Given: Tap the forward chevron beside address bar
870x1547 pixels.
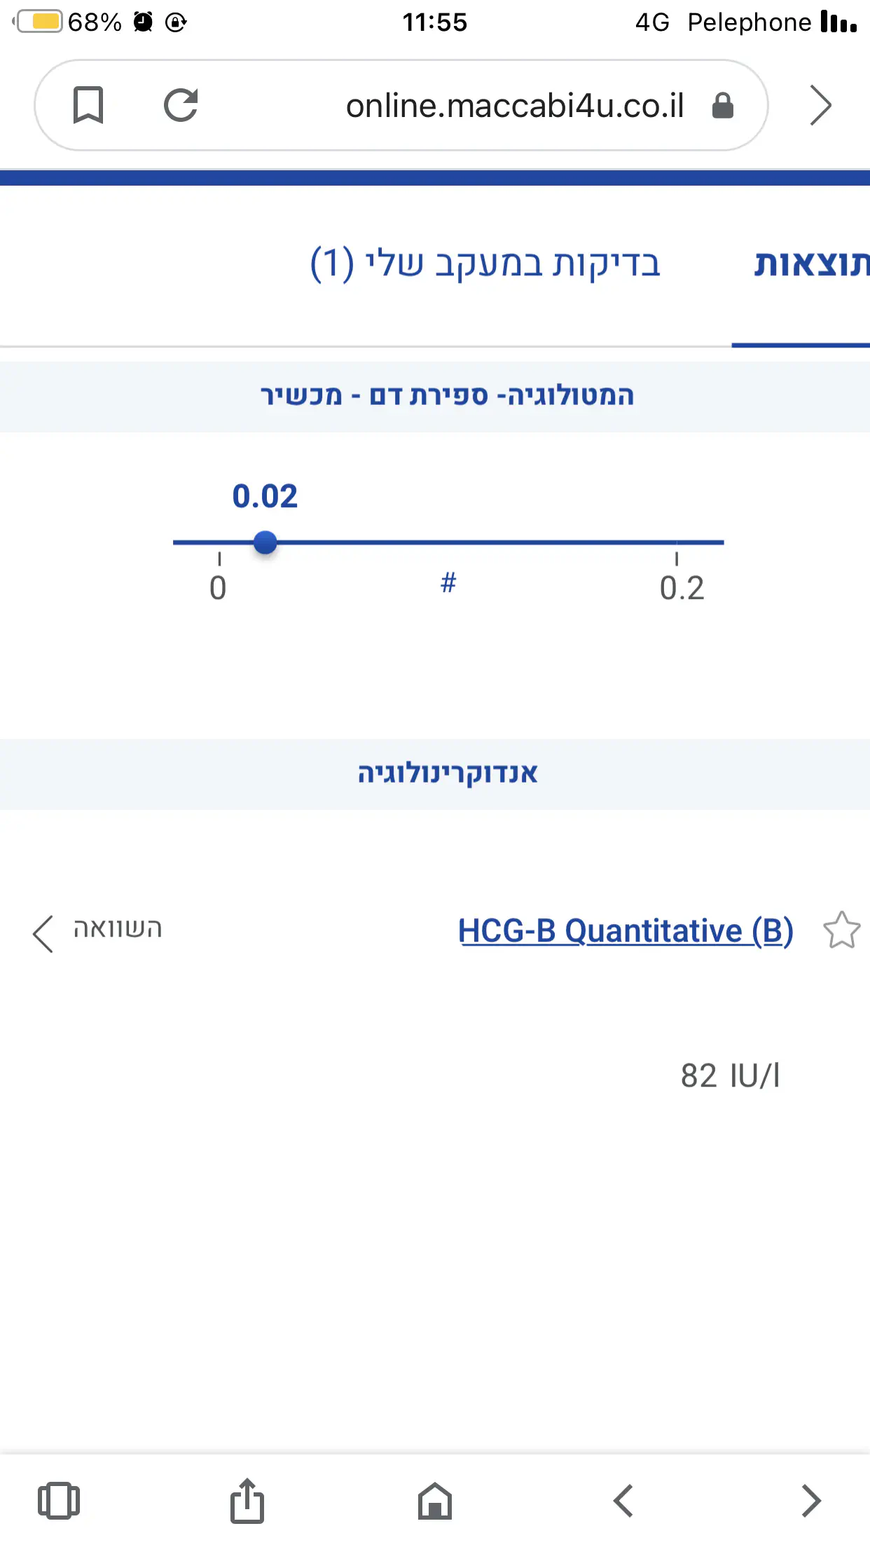Looking at the screenshot, I should coord(820,105).
